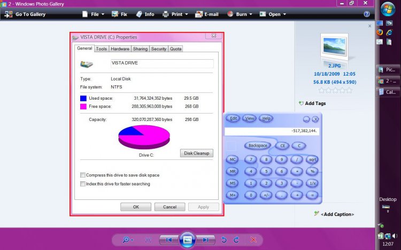Viewport: 401px width, 250px height.
Task: Open the calculator View menu
Action: (x=249, y=118)
